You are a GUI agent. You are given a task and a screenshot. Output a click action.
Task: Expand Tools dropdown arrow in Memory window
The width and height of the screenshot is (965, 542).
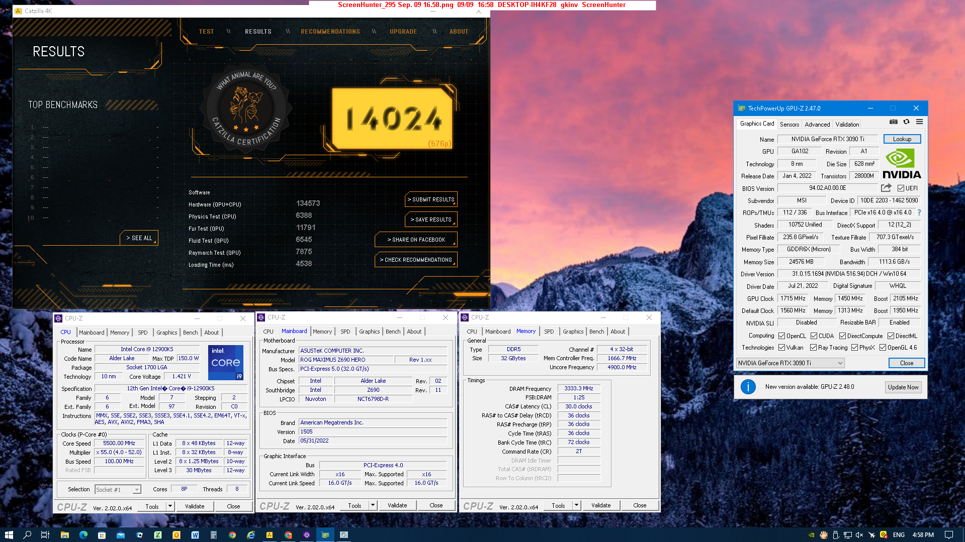tap(576, 505)
